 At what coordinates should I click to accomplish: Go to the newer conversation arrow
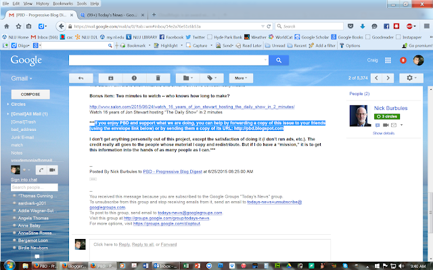tap(376, 78)
